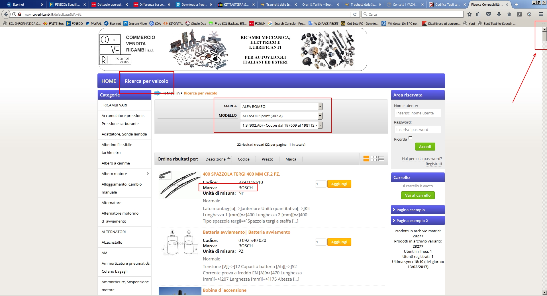Open the Studio Dea bookmark
The height and width of the screenshot is (296, 547).
[196, 24]
